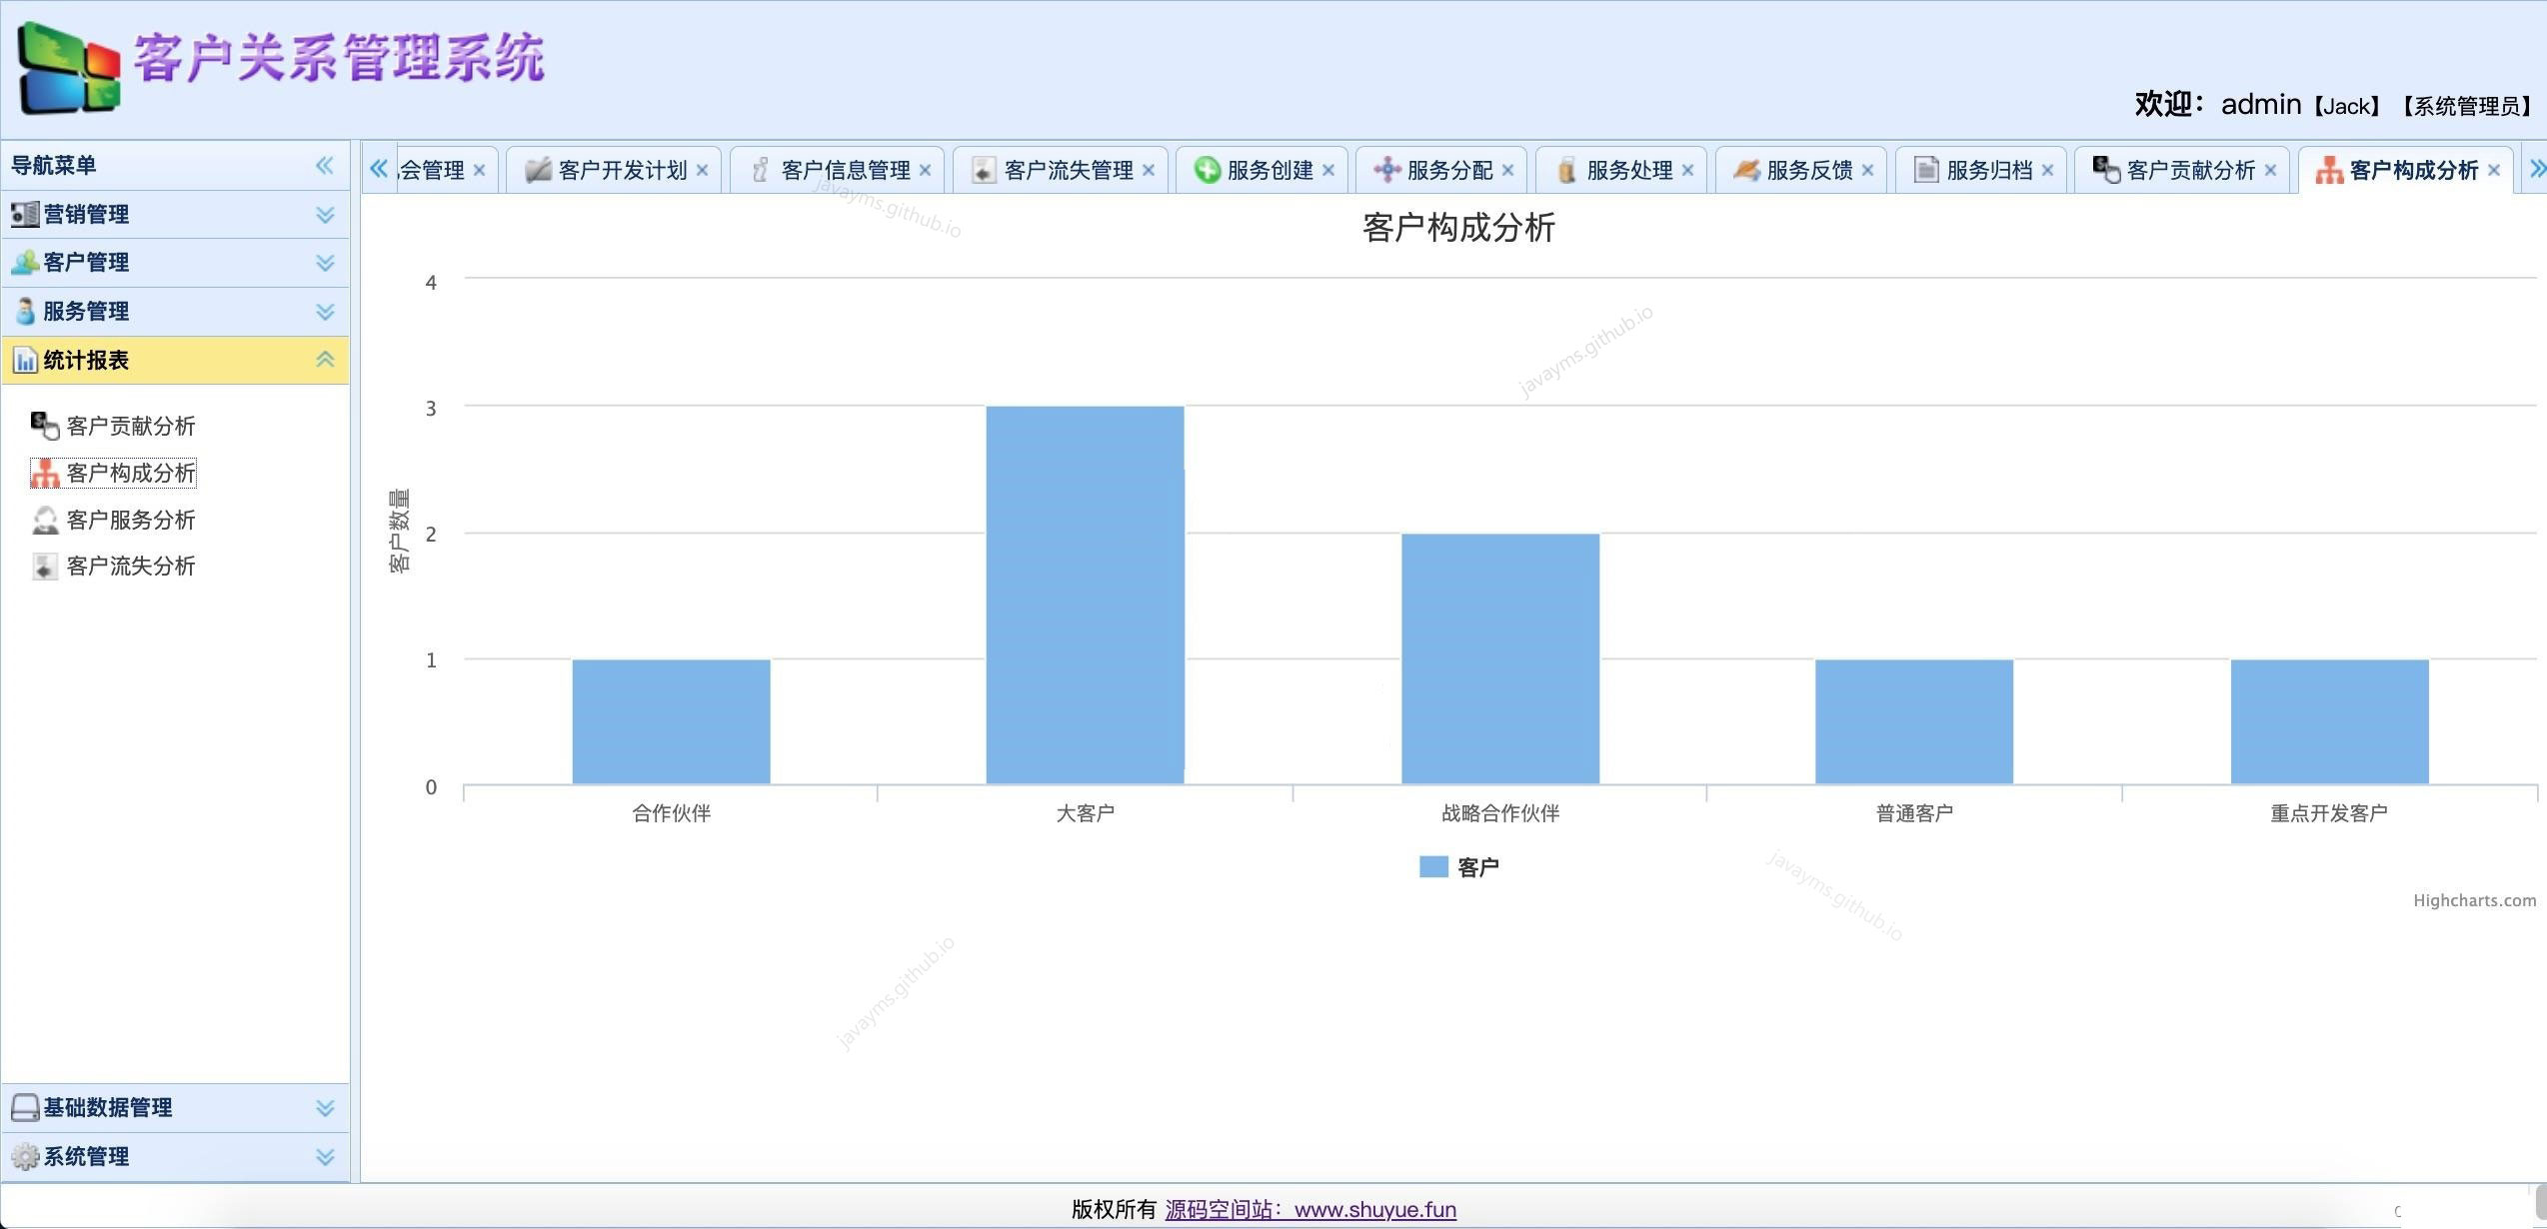Click the 统计报表 bar-chart icon
The image size is (2547, 1229).
click(x=25, y=360)
